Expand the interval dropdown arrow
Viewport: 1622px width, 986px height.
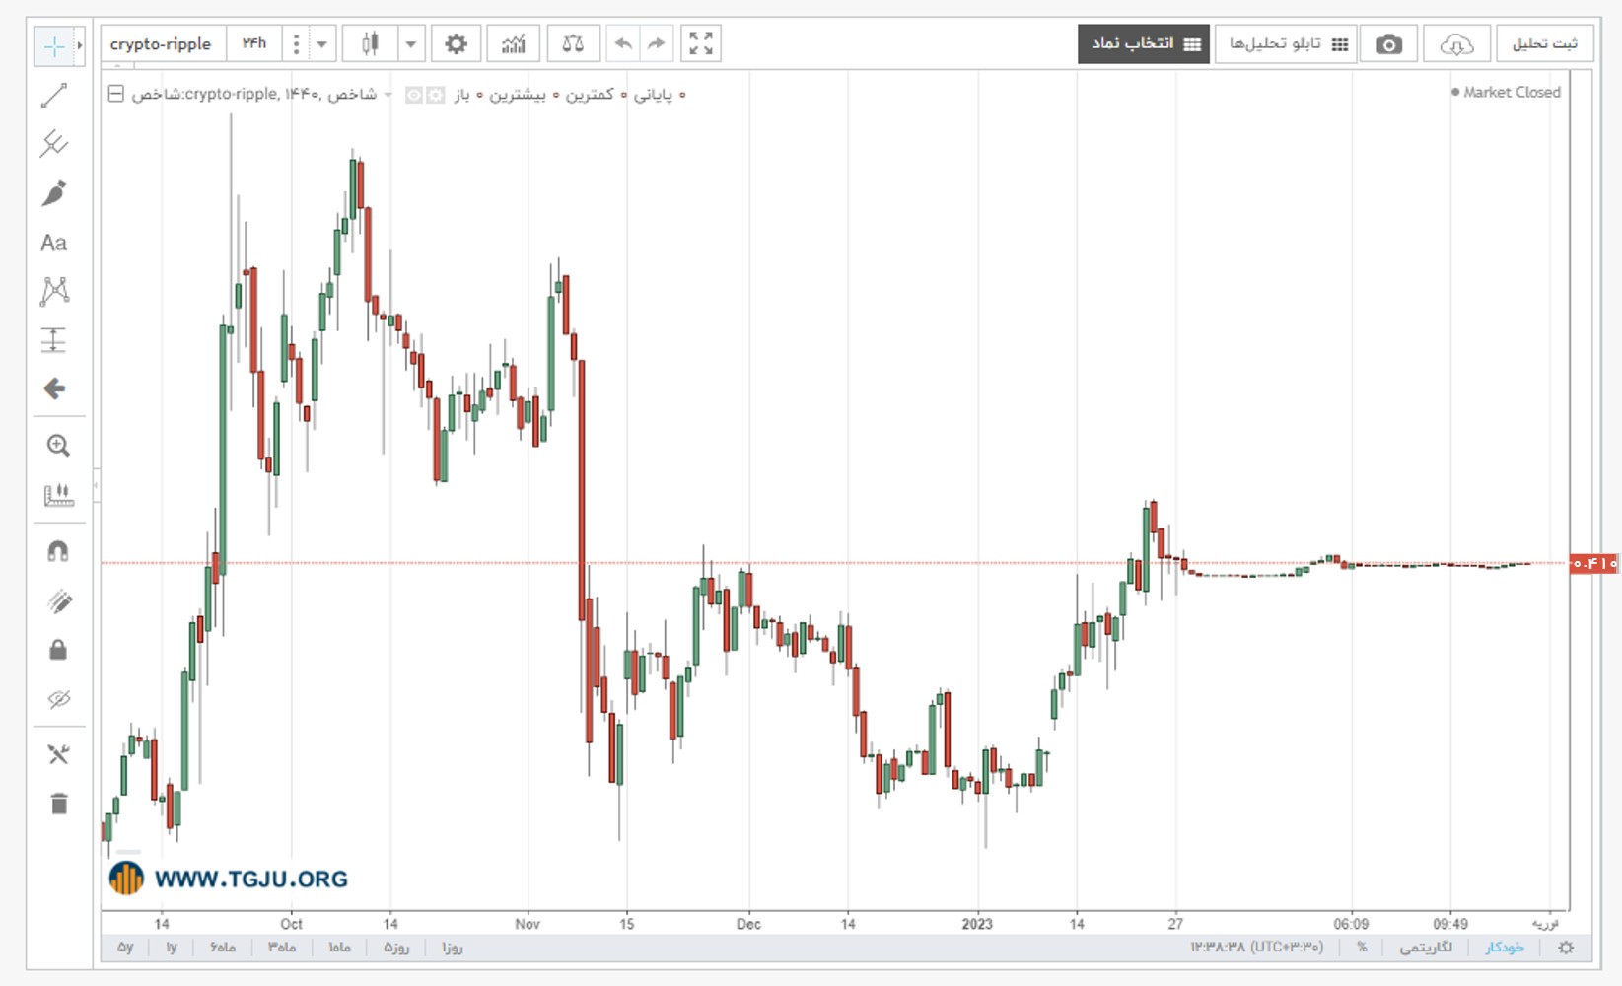(x=321, y=44)
